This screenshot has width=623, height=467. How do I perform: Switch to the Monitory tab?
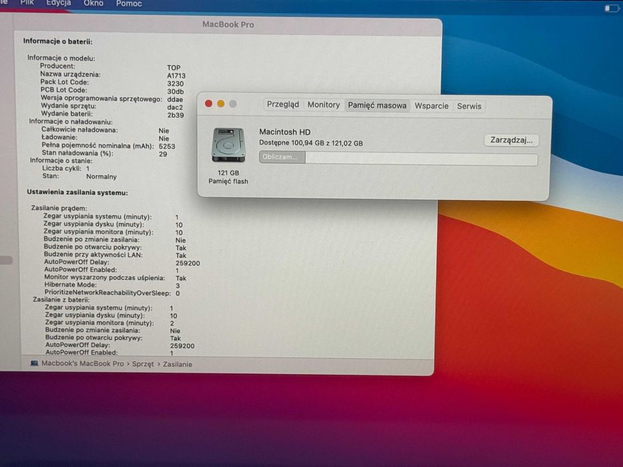coord(323,105)
